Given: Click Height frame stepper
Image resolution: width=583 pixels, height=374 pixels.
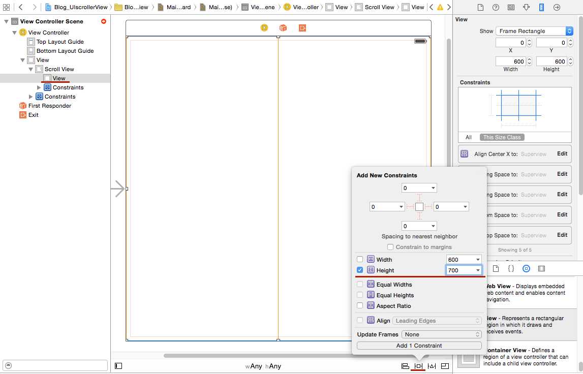Looking at the screenshot, I should tap(570, 61).
